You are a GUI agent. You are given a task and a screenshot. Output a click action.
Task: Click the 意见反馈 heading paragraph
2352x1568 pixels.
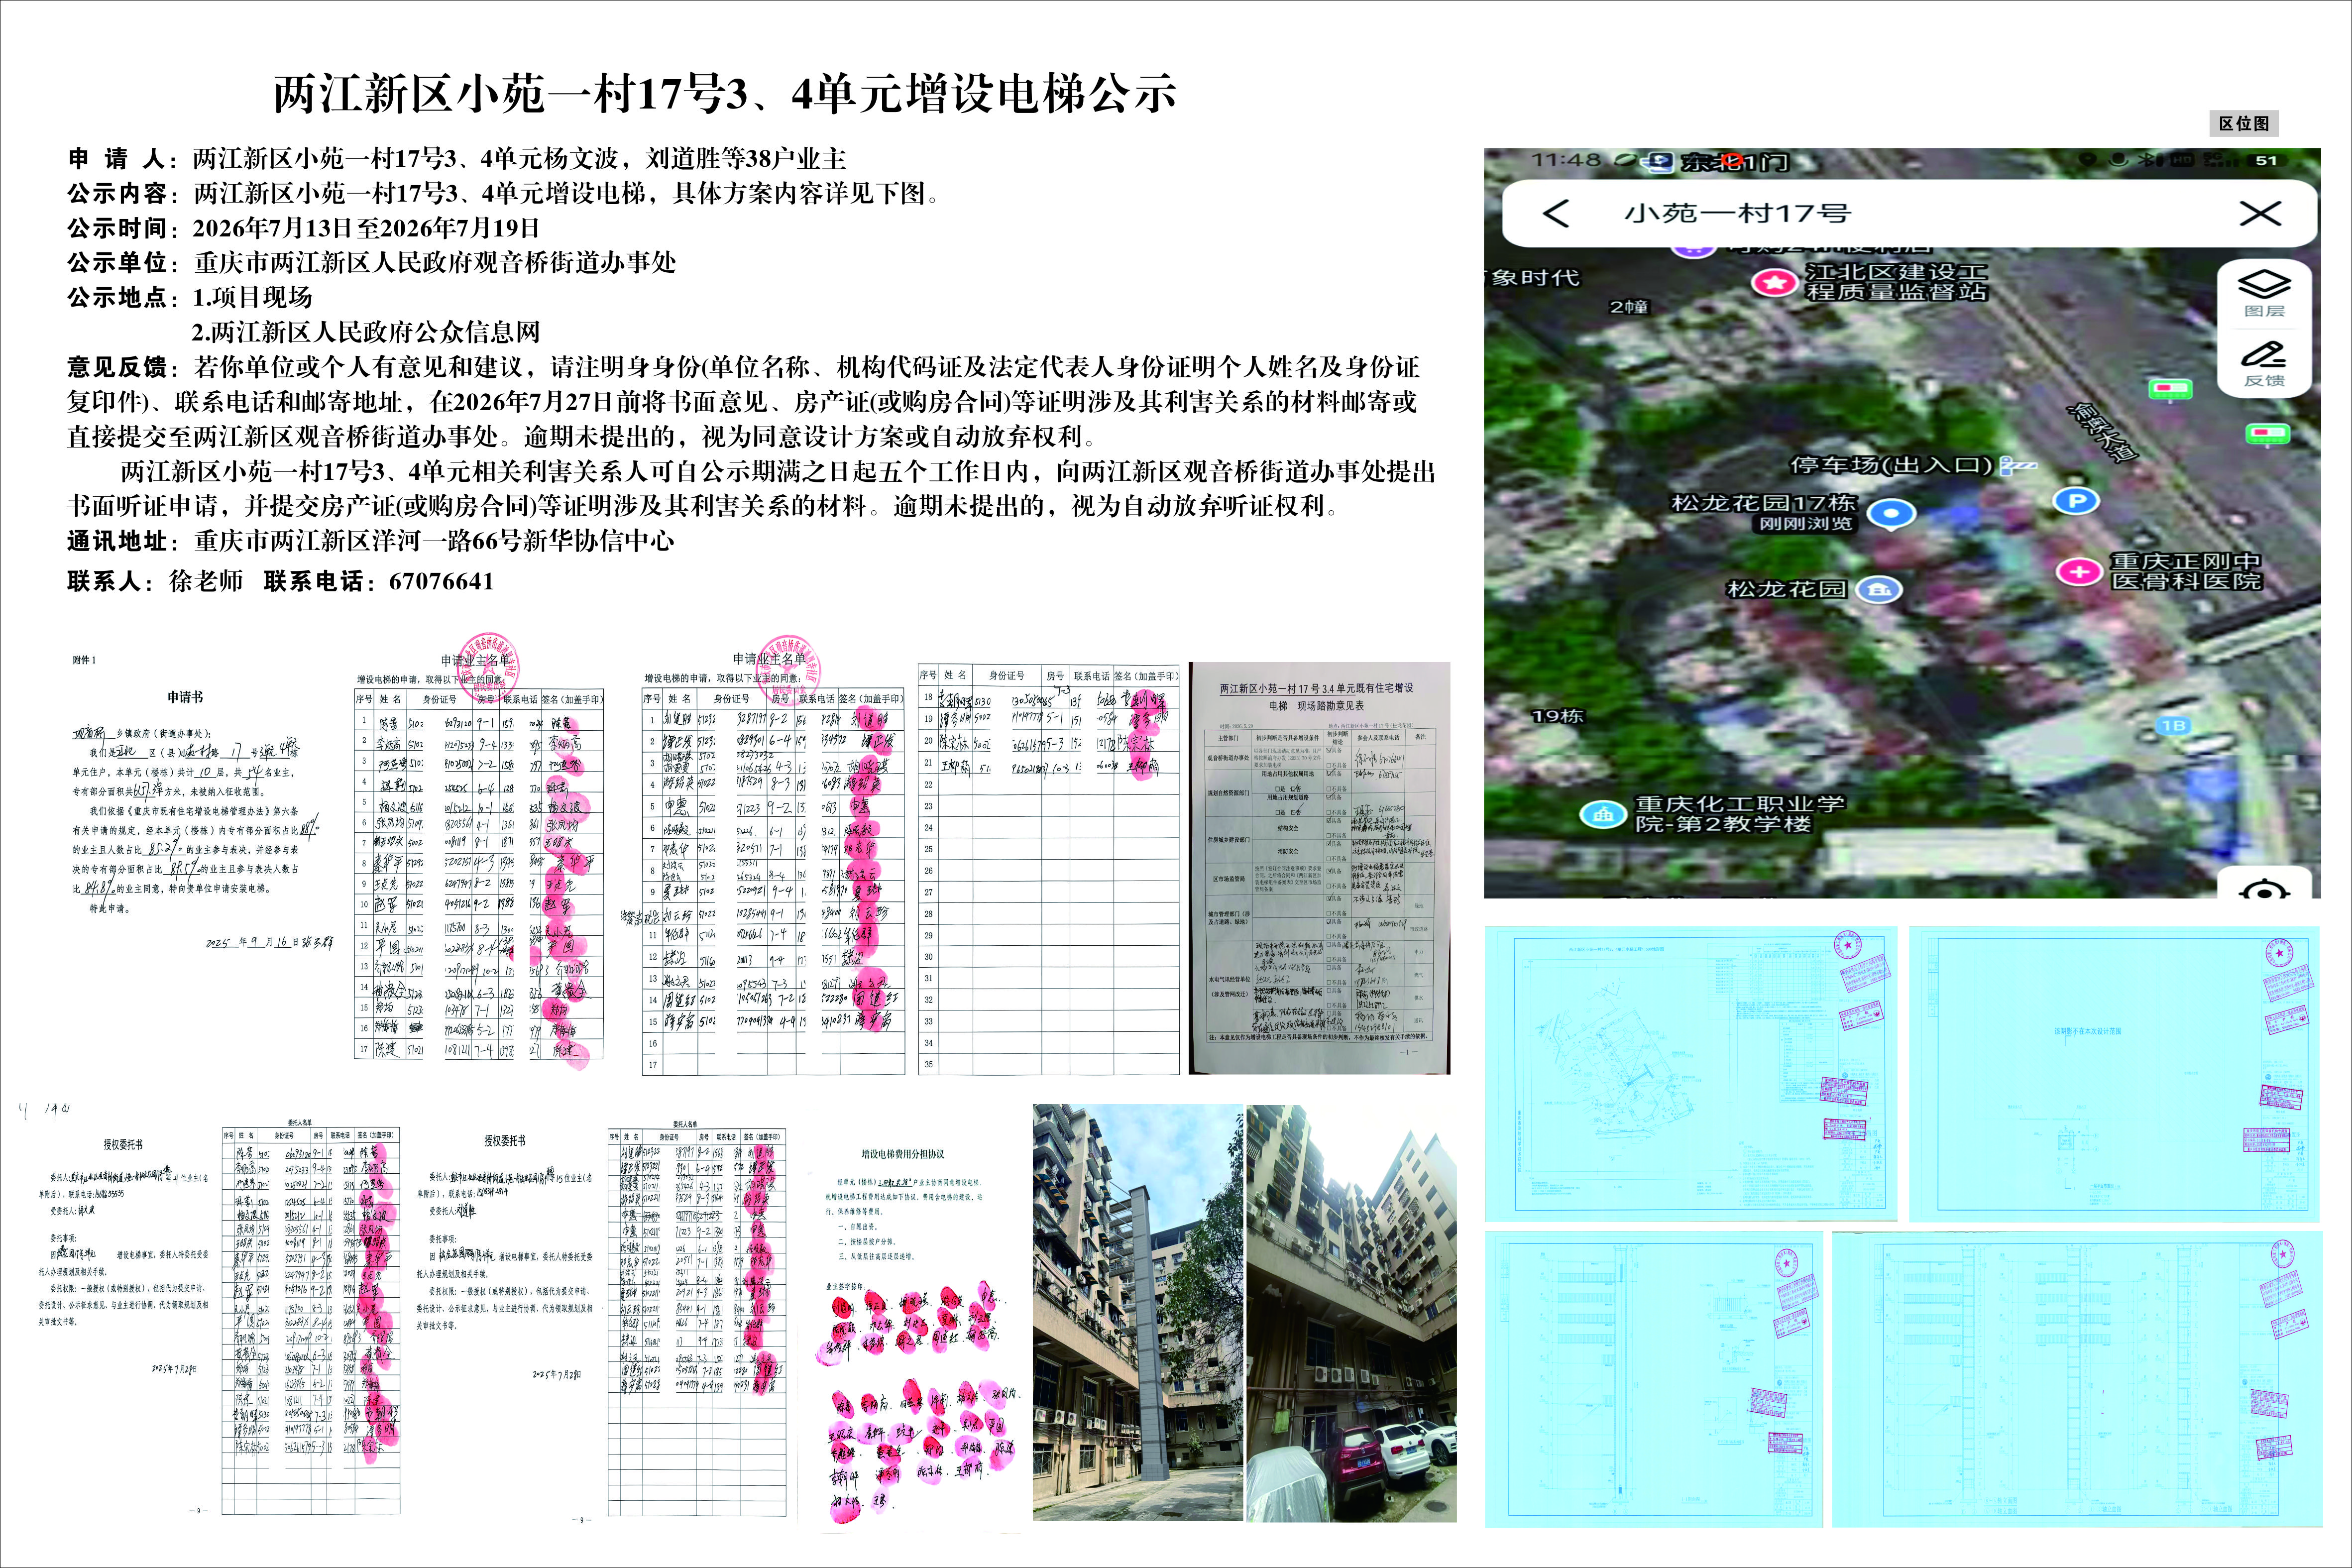pos(743,401)
